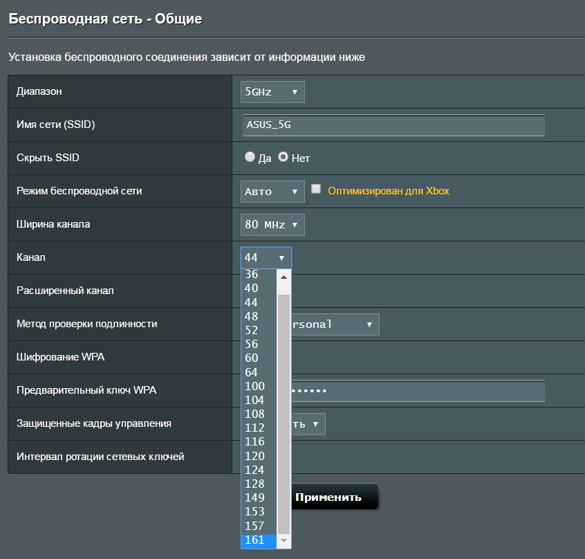Click the scroll up arrow of channel list
This screenshot has width=585, height=559.
284,276
